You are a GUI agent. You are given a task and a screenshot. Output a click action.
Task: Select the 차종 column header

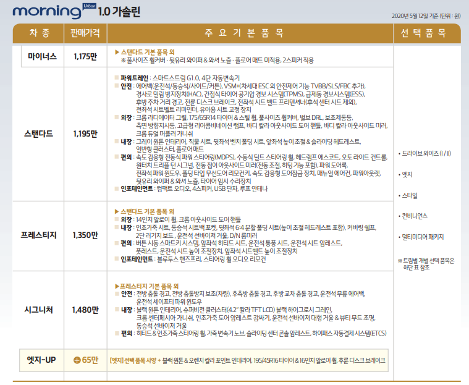pyautogui.click(x=39, y=33)
